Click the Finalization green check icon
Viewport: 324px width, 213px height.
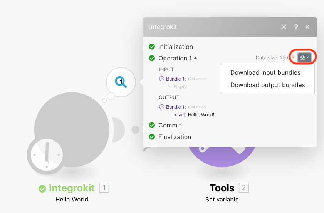pos(152,137)
